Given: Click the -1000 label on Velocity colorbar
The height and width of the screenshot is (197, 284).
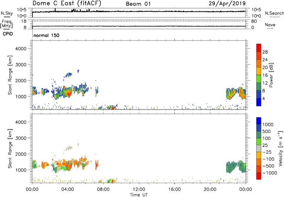Looking at the screenshot, I should (269, 173).
